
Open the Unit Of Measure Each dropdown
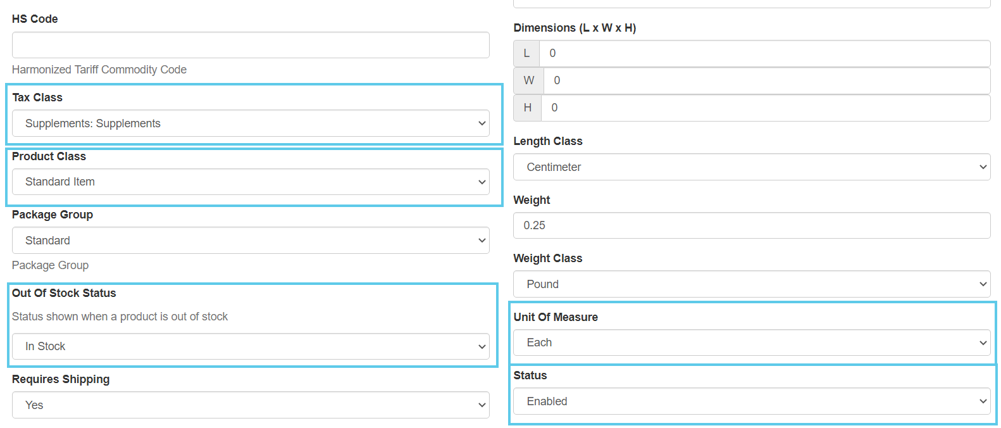pyautogui.click(x=752, y=343)
